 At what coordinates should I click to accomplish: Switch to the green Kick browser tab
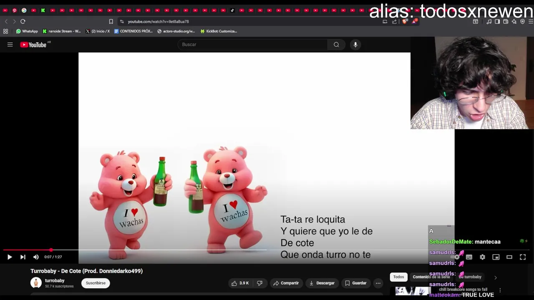point(43,10)
